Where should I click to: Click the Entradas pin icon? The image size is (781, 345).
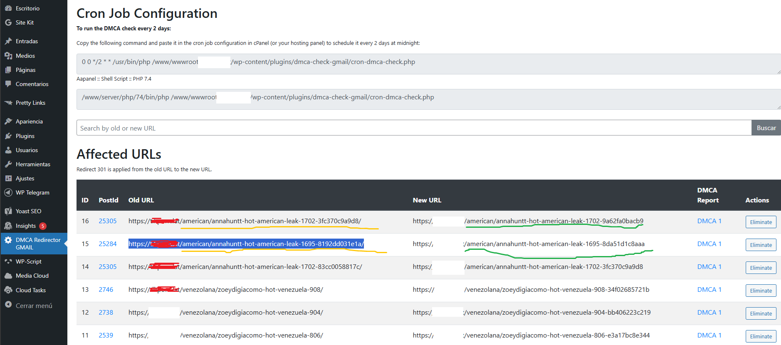[x=8, y=41]
